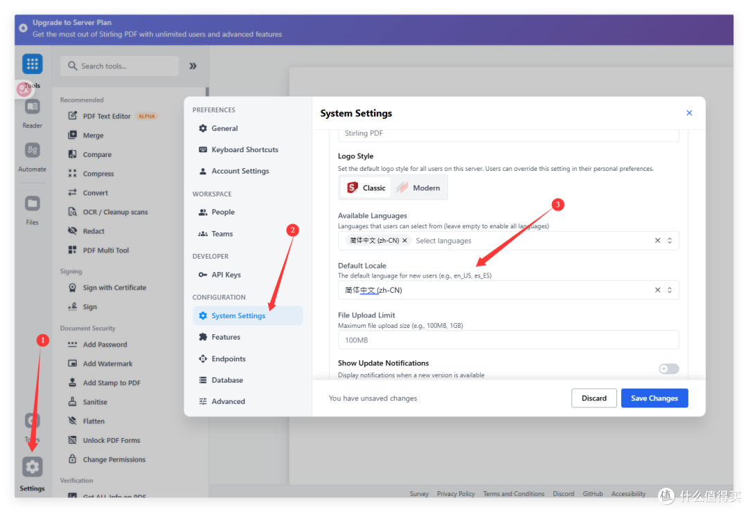Open Endpoints configuration section

pyautogui.click(x=247, y=358)
